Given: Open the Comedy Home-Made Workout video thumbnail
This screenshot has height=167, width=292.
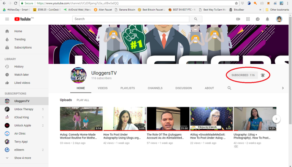Looking at the screenshot, I should (x=81, y=119).
